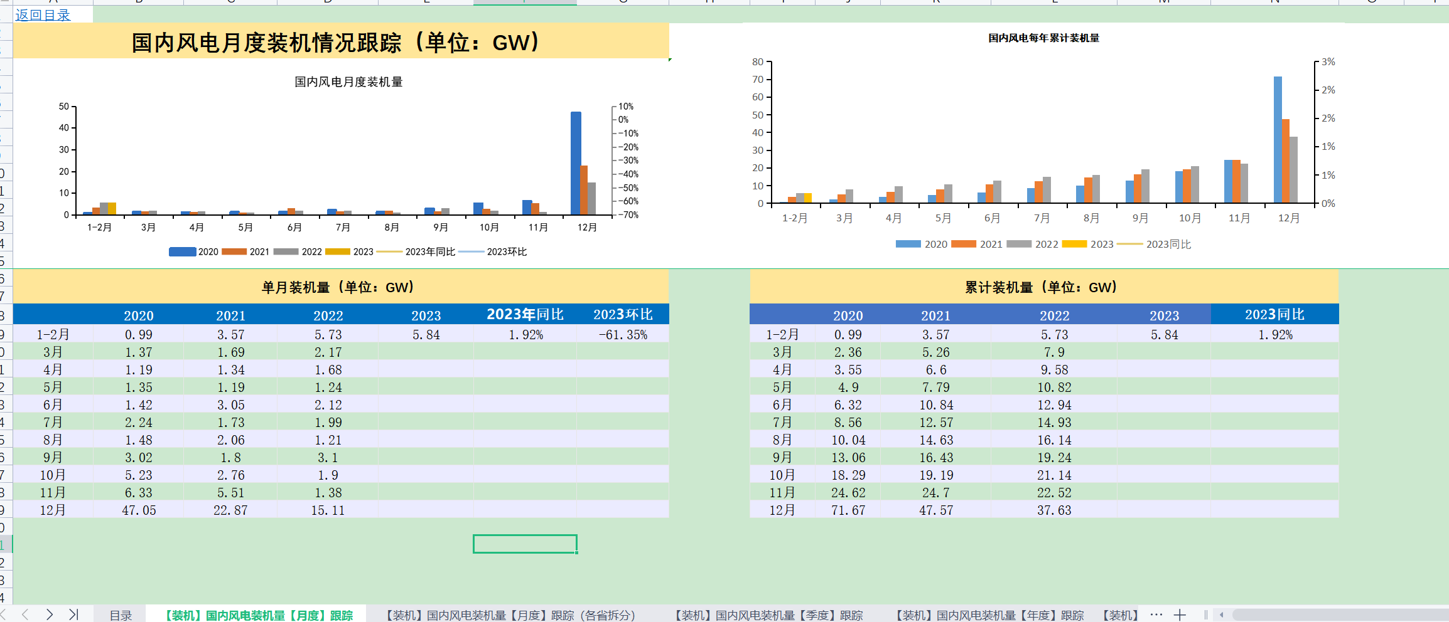Image resolution: width=1449 pixels, height=622 pixels.
Task: Switch to the 目录 sheet tab
Action: coord(121,615)
